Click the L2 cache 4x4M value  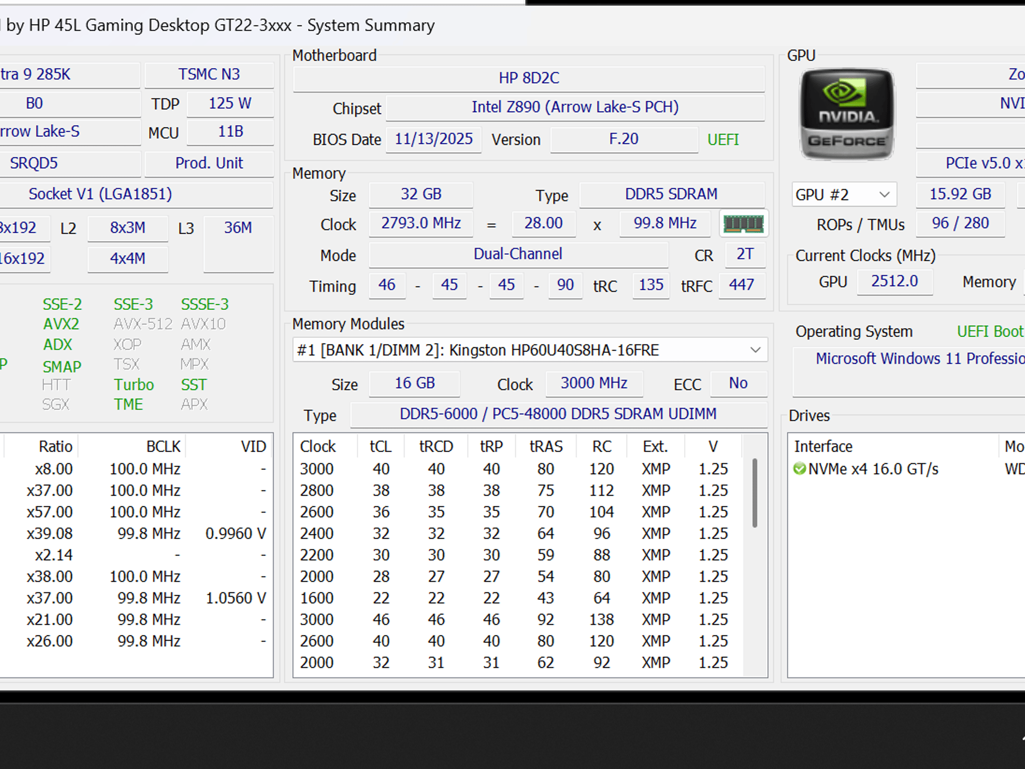[128, 259]
